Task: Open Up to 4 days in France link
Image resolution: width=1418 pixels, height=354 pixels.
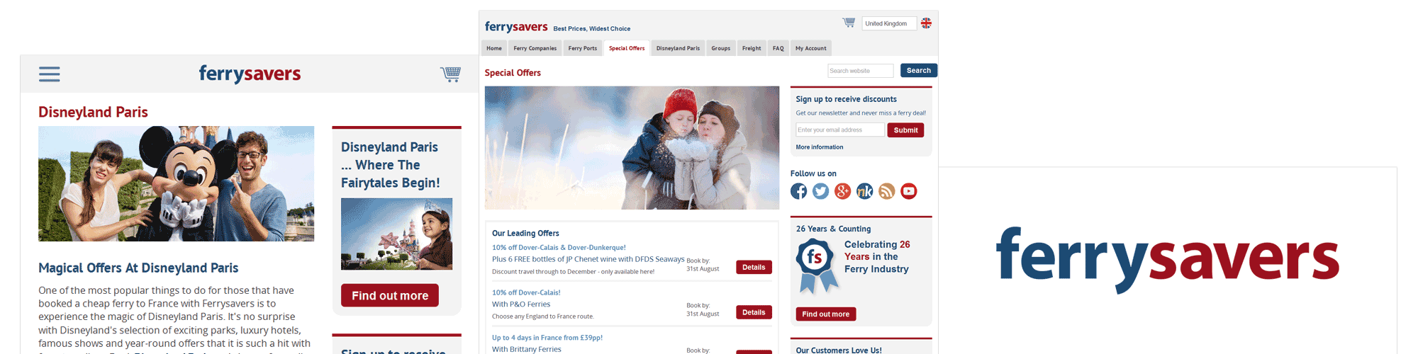Action: (547, 338)
